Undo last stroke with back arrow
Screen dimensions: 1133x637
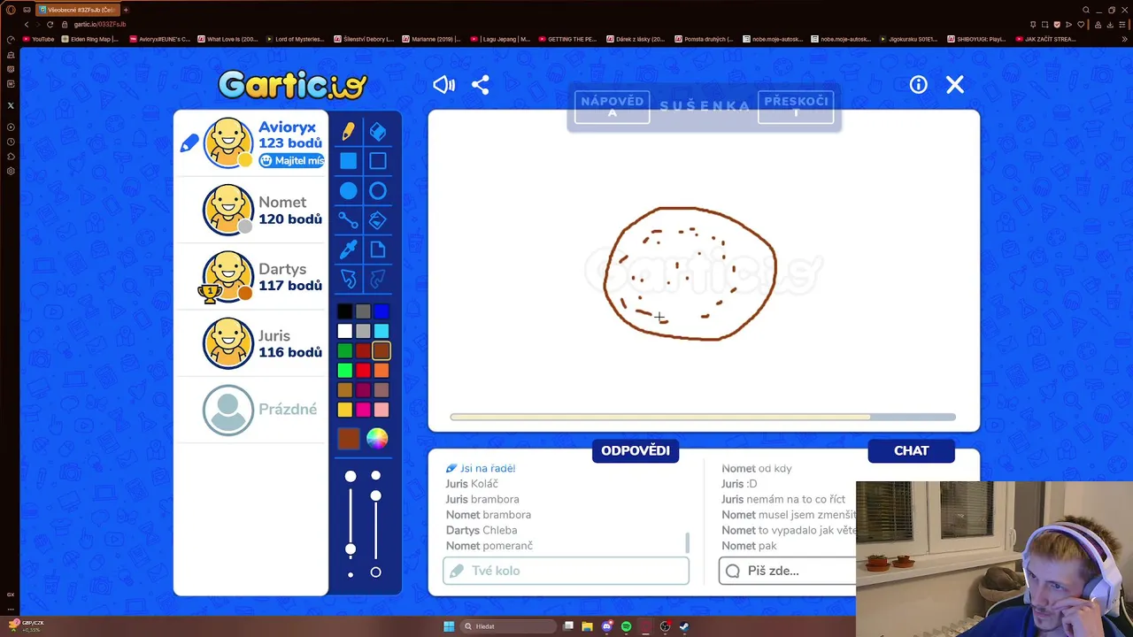pos(348,280)
